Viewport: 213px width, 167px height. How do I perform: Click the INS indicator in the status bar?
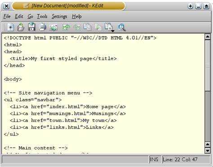(154, 159)
